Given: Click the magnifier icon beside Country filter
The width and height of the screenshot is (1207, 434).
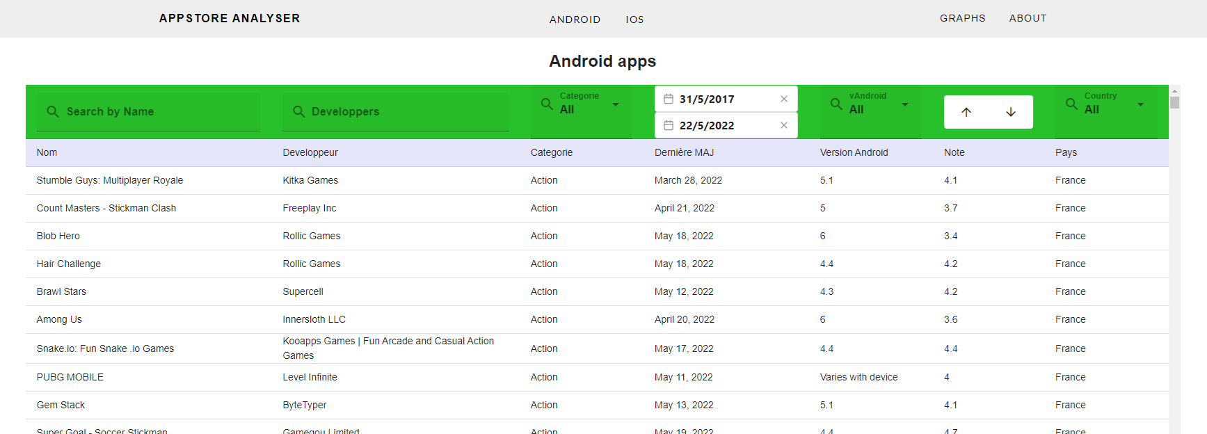Looking at the screenshot, I should point(1072,104).
